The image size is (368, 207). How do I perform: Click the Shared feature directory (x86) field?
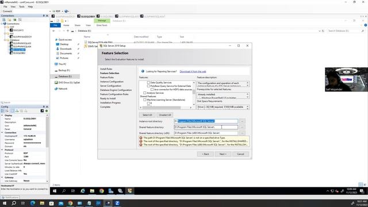(x=206, y=133)
